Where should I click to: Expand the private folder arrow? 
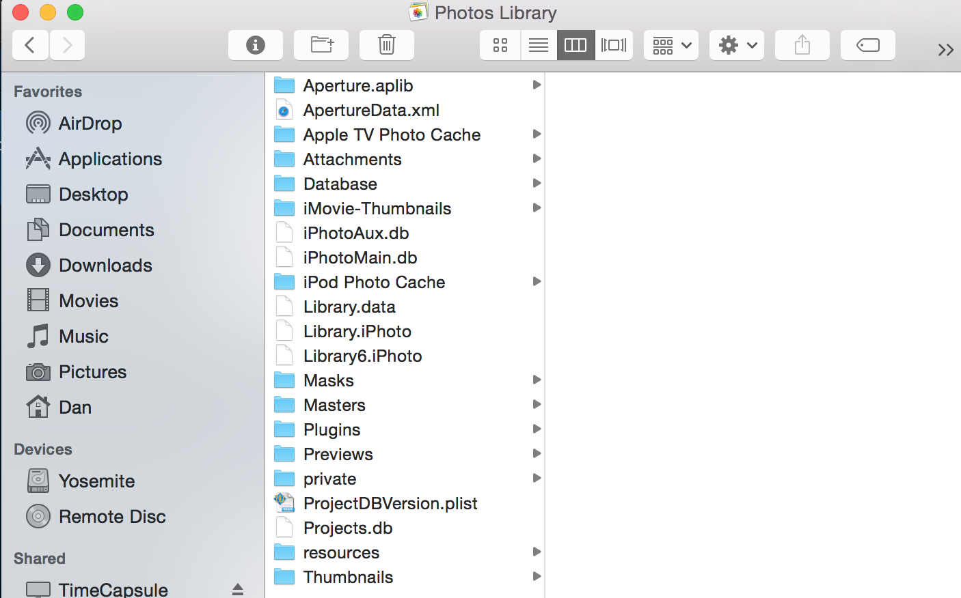click(x=537, y=478)
